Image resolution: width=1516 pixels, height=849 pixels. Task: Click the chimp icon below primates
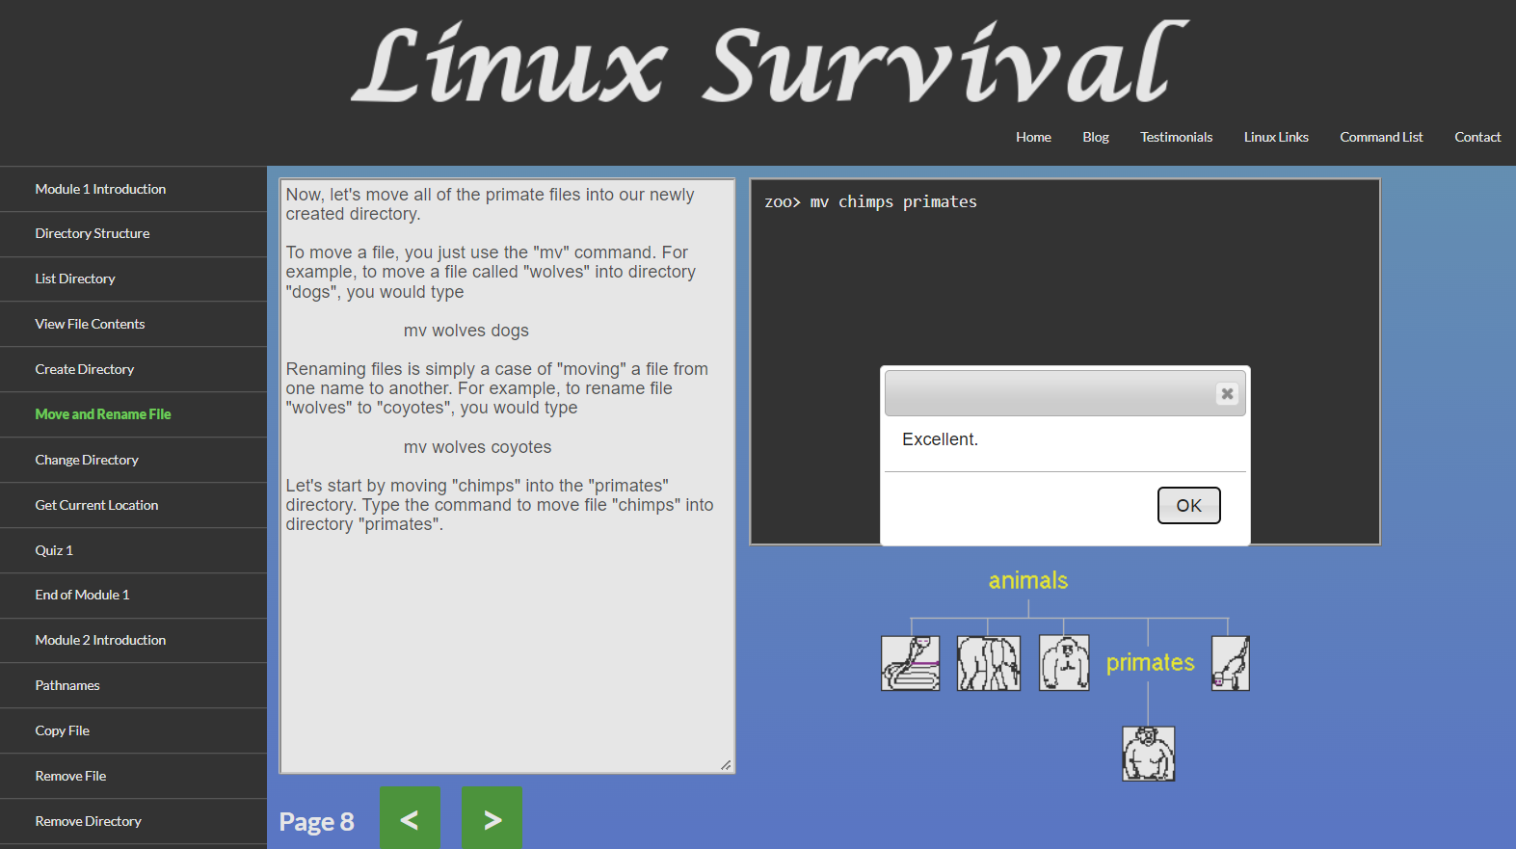(x=1148, y=754)
